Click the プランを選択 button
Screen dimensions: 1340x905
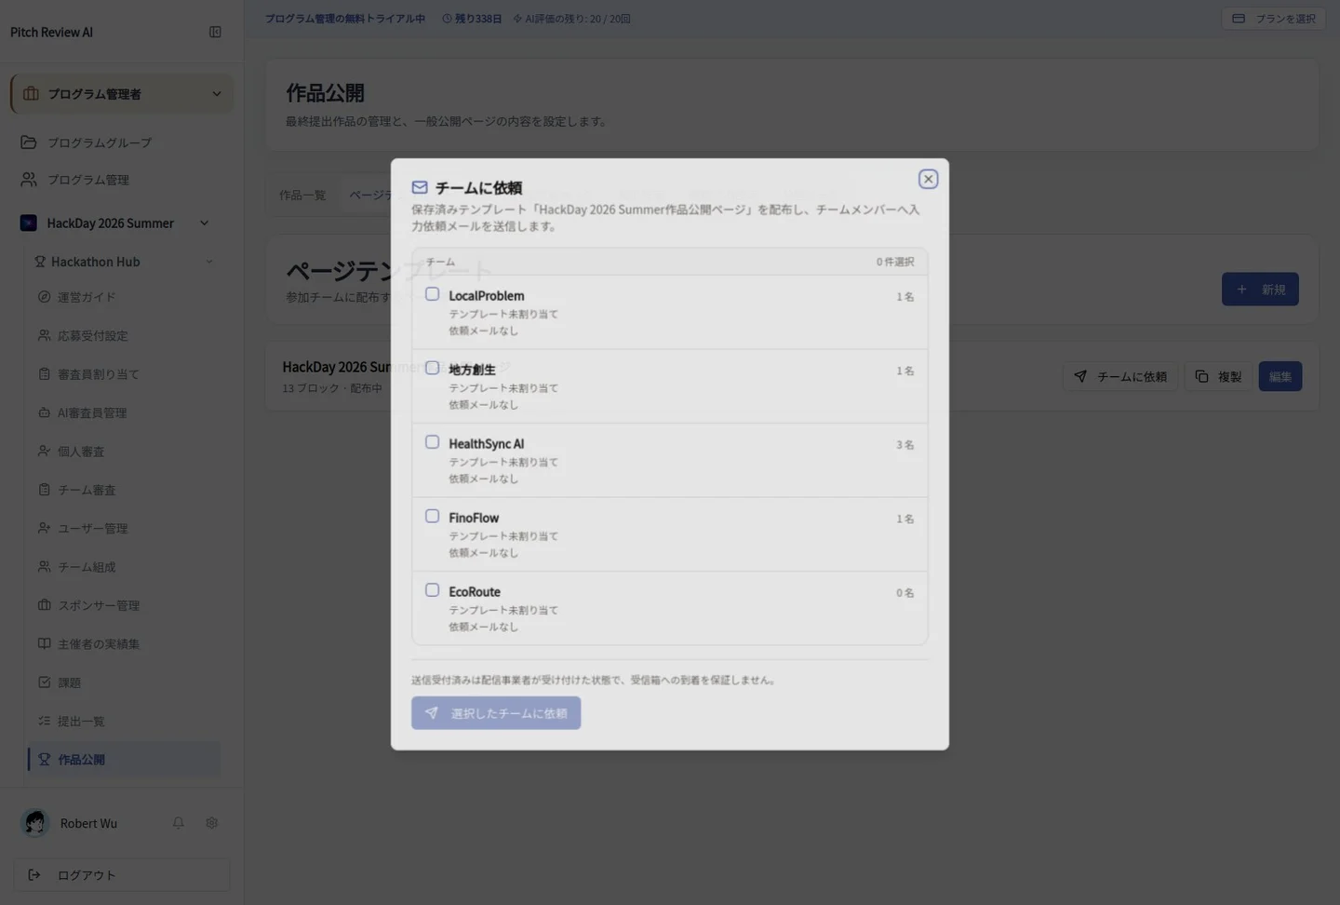click(1274, 19)
